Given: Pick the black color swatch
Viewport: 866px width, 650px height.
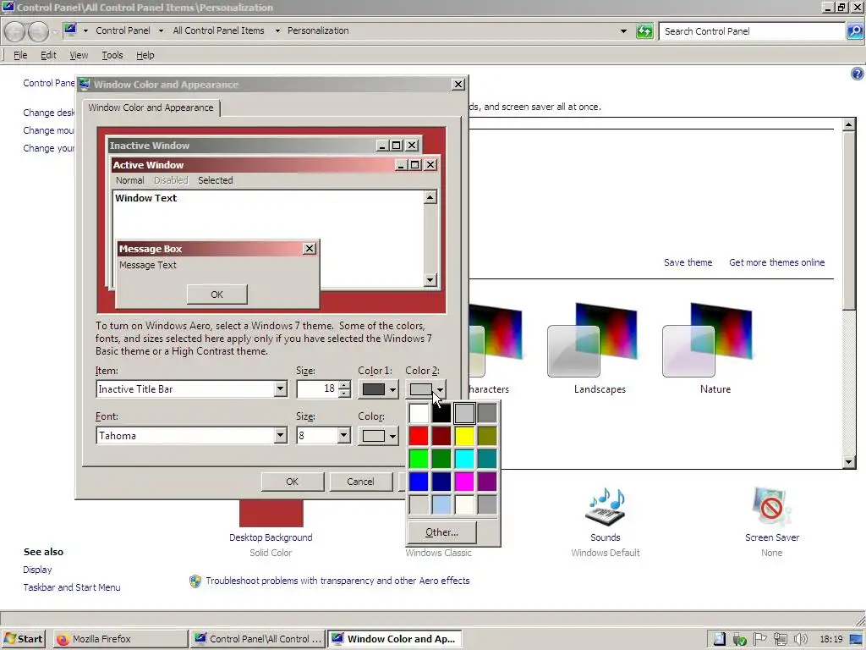Looking at the screenshot, I should click(441, 413).
